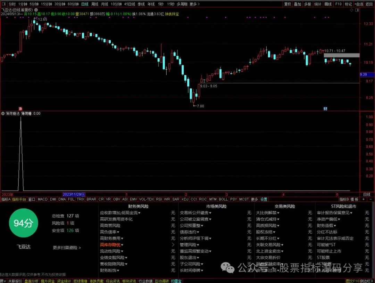Open the 扫雷宝 bottom tab
This screenshot has height=283, width=375.
[176, 281]
